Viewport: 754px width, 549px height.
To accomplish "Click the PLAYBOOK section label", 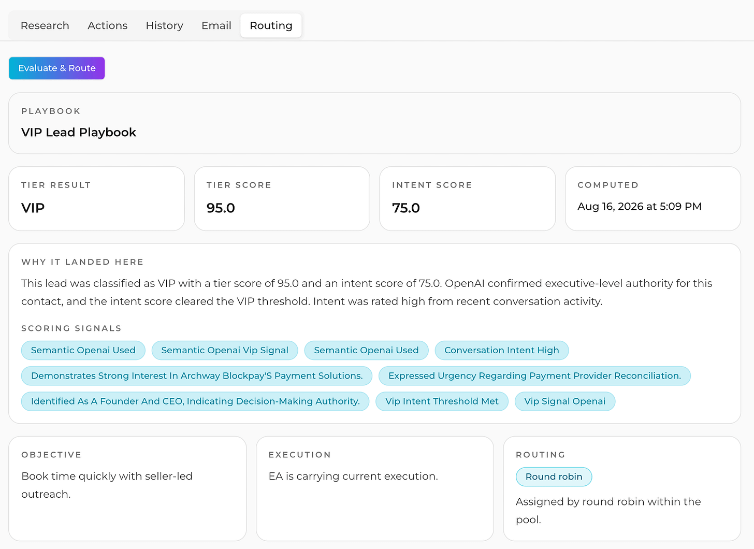I will [x=51, y=111].
